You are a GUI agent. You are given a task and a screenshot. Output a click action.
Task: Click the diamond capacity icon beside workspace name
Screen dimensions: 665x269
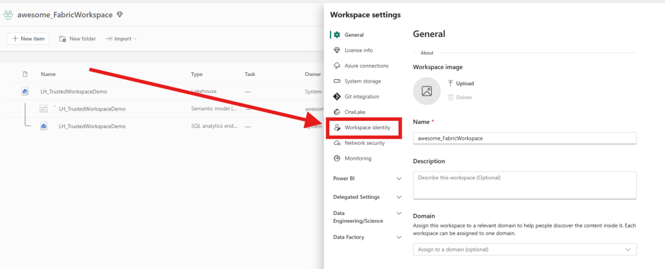119,15
